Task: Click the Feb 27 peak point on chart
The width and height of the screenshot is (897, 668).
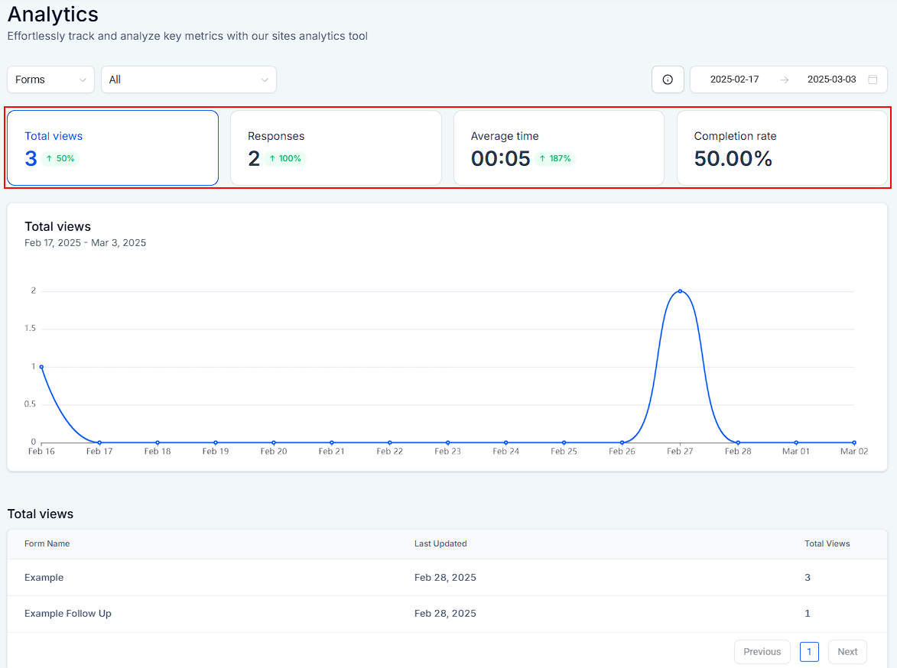Action: click(680, 291)
